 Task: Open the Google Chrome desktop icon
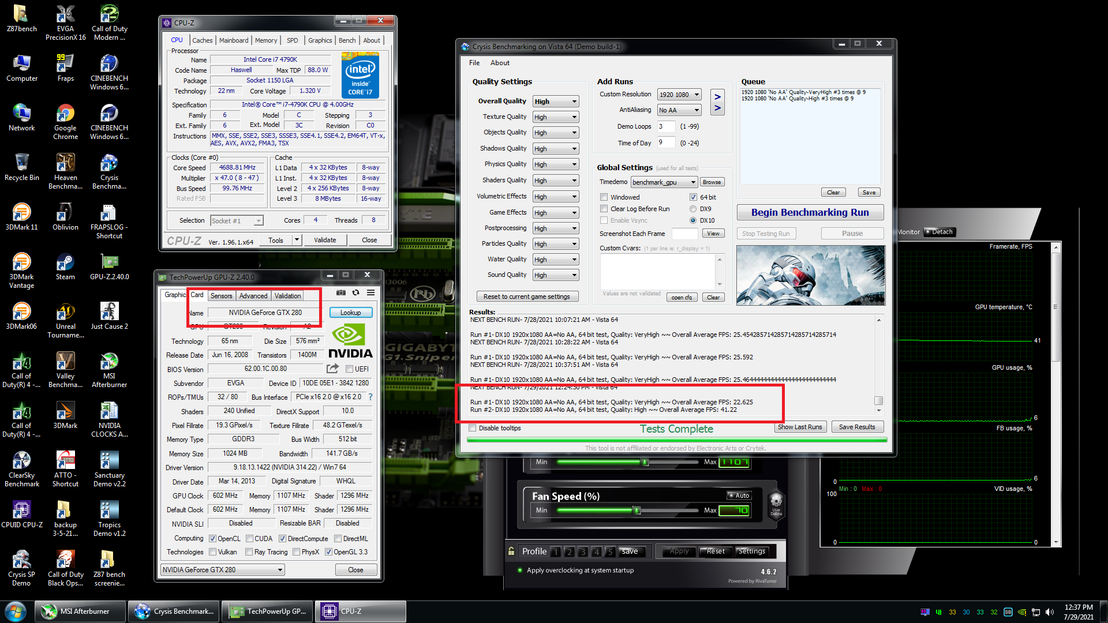[65, 122]
